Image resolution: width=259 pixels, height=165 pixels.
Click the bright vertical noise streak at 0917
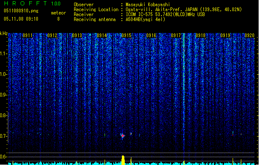[x=184, y=93]
